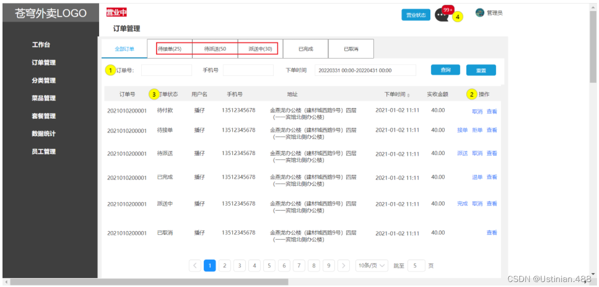The image size is (599, 287).
Task: Click the 苍穹外卖LOGO header
Action: pyautogui.click(x=51, y=13)
